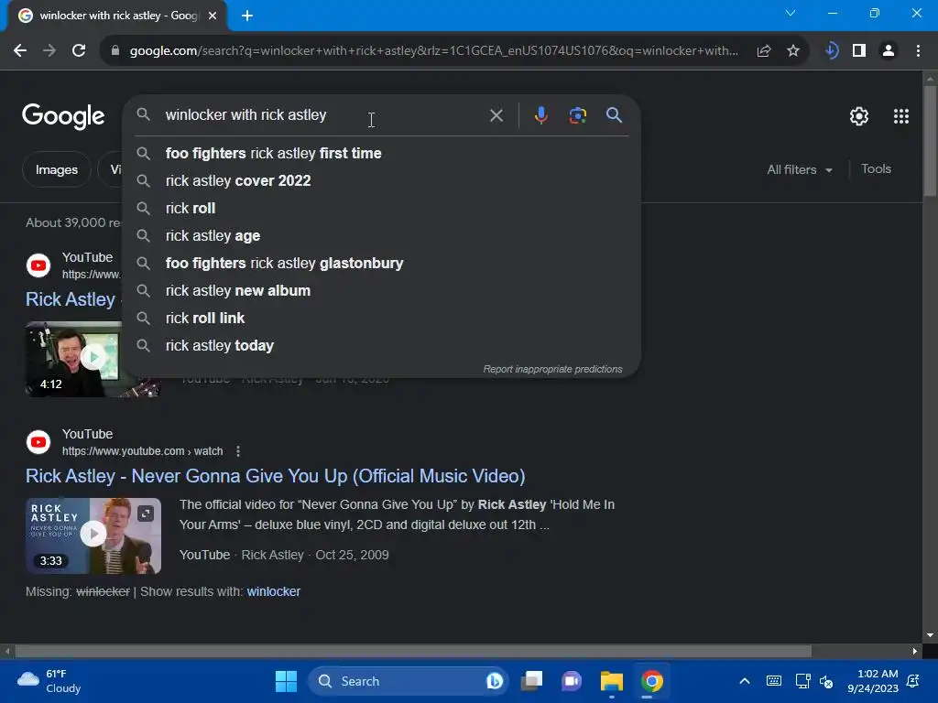Choose suggestion rick astley cover 2022
This screenshot has height=703, width=938.
[x=382, y=181]
